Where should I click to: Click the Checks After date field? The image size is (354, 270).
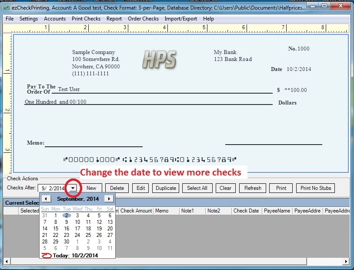click(53, 188)
